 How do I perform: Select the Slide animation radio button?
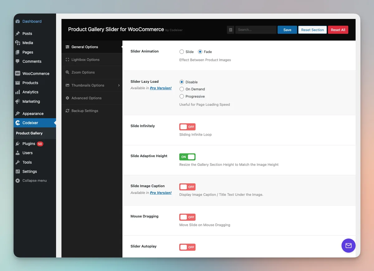pos(182,52)
